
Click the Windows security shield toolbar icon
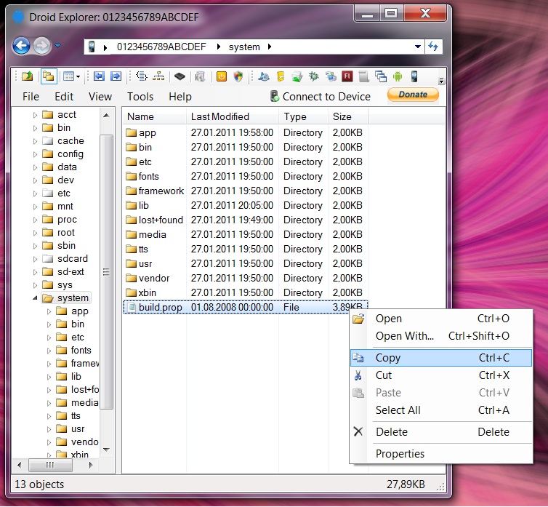(x=238, y=76)
